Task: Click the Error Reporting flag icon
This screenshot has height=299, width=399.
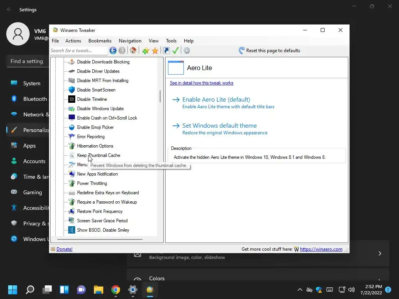Action: (72, 137)
